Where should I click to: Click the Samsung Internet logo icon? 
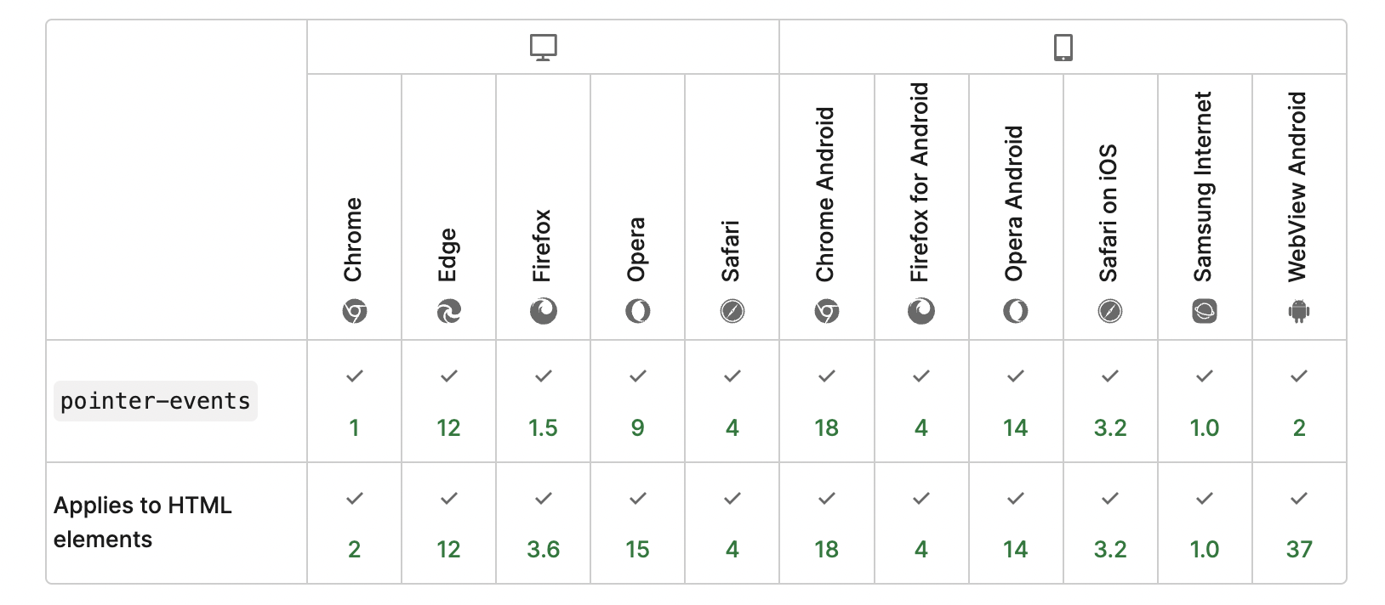(x=1205, y=312)
